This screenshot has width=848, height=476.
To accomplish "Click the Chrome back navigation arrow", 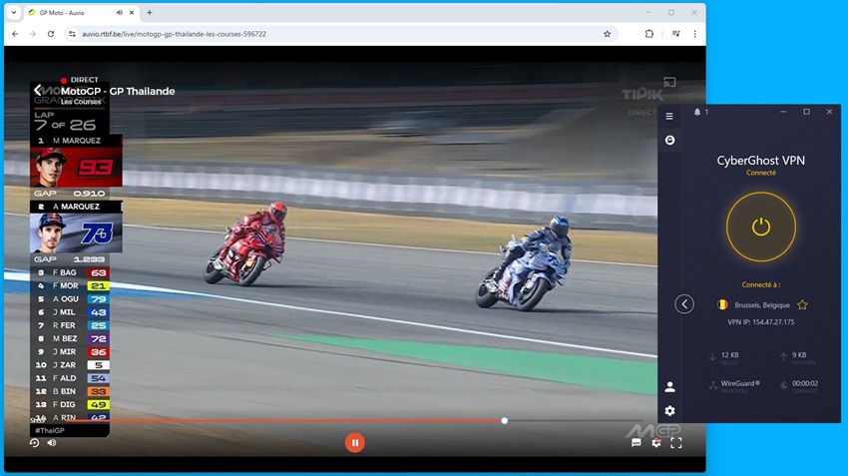I will [x=15, y=34].
